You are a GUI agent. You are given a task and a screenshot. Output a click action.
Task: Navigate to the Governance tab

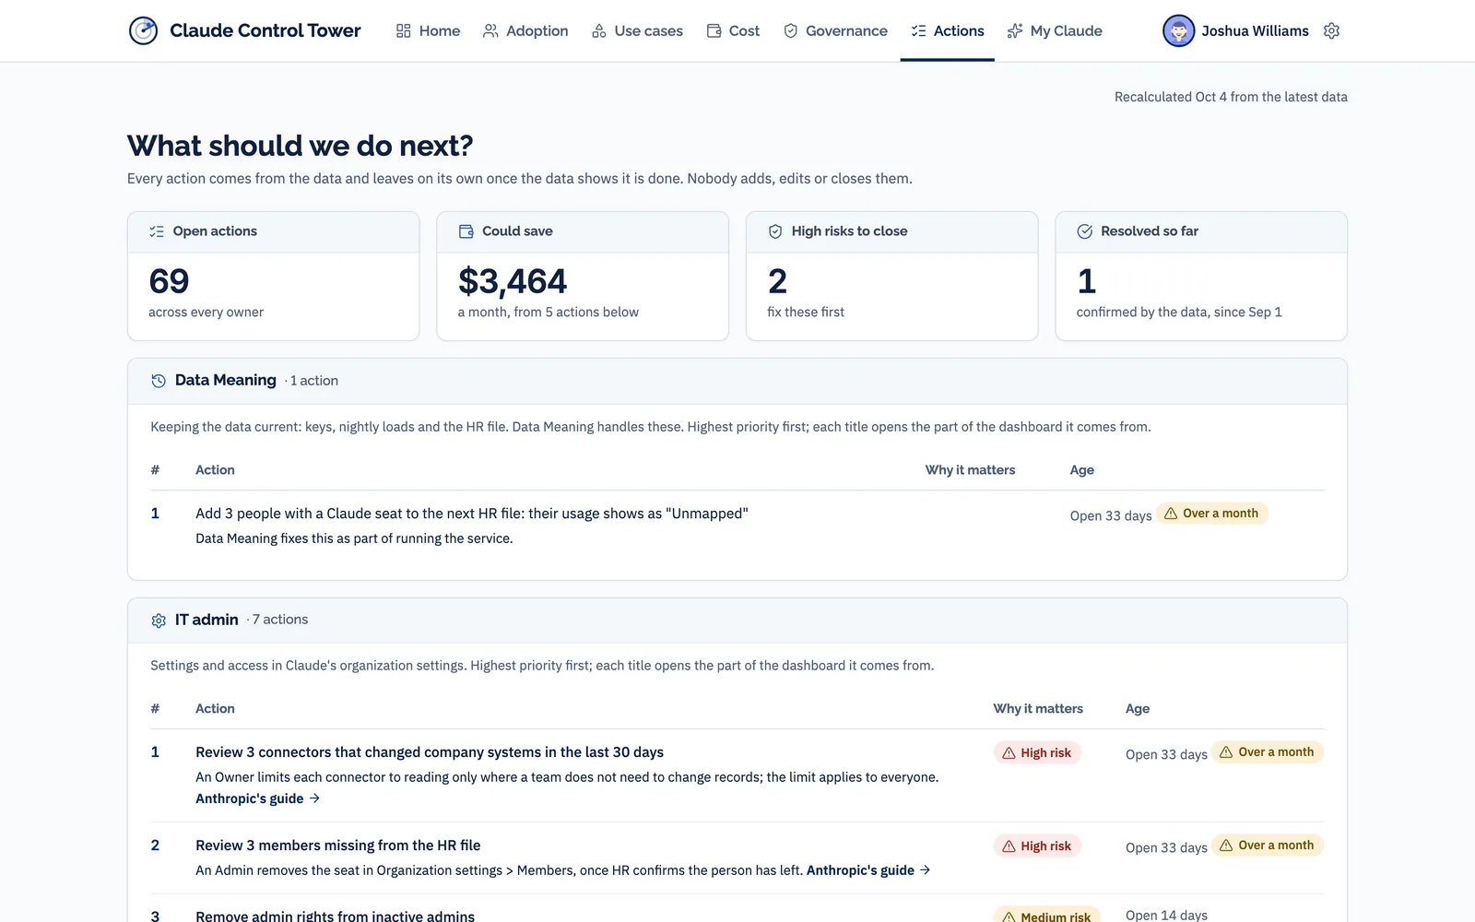[x=835, y=30]
